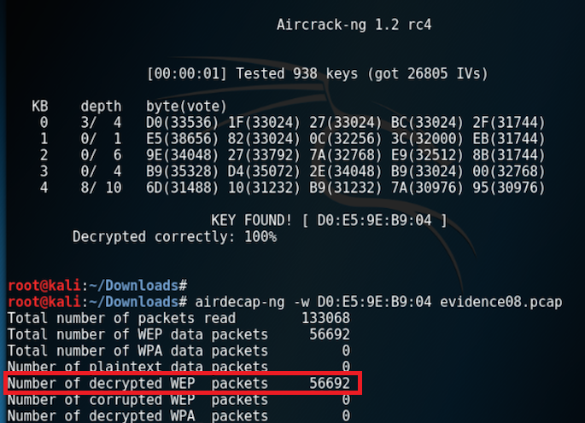Click the Tested 938 keys status line
585x423 pixels.
click(x=318, y=74)
